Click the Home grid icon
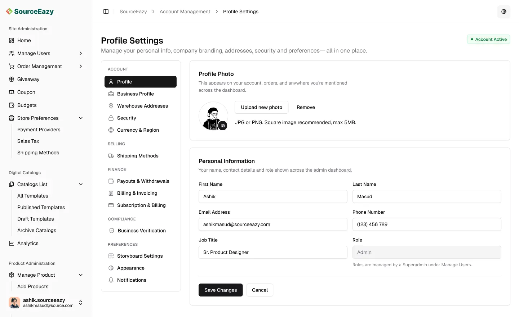Viewport: 519px width, 317px height. pyautogui.click(x=12, y=40)
